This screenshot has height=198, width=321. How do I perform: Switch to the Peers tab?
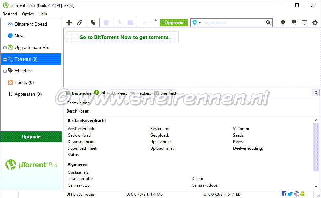119,93
